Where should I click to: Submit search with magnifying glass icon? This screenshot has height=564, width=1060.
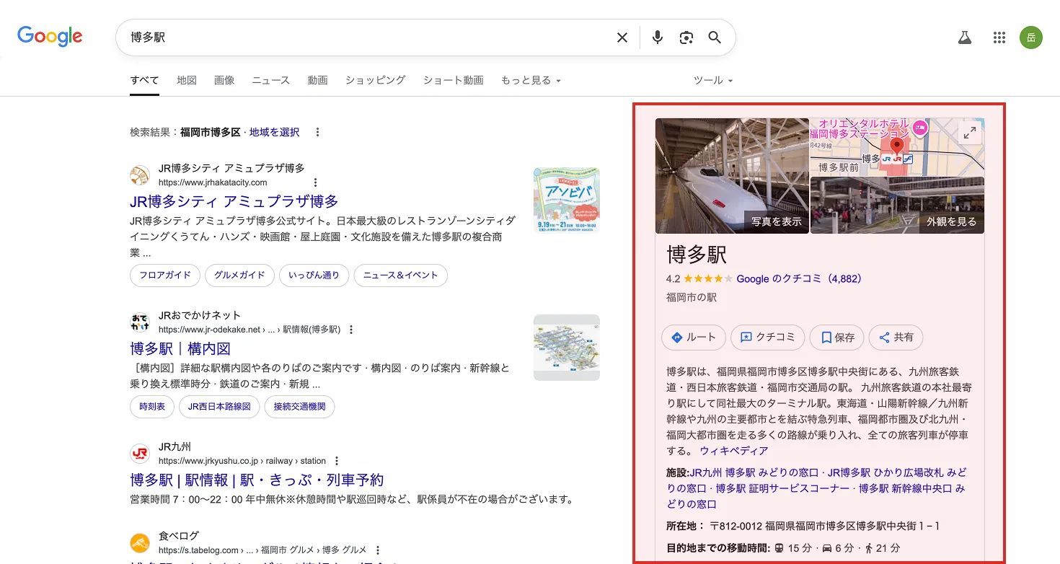click(715, 38)
